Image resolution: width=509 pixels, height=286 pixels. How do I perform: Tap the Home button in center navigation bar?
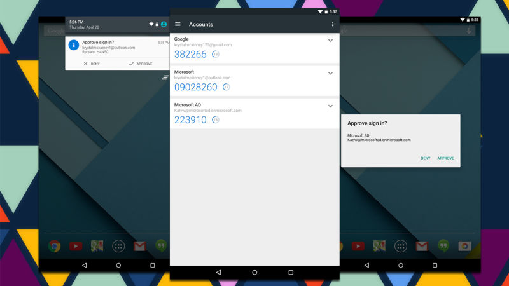point(254,272)
